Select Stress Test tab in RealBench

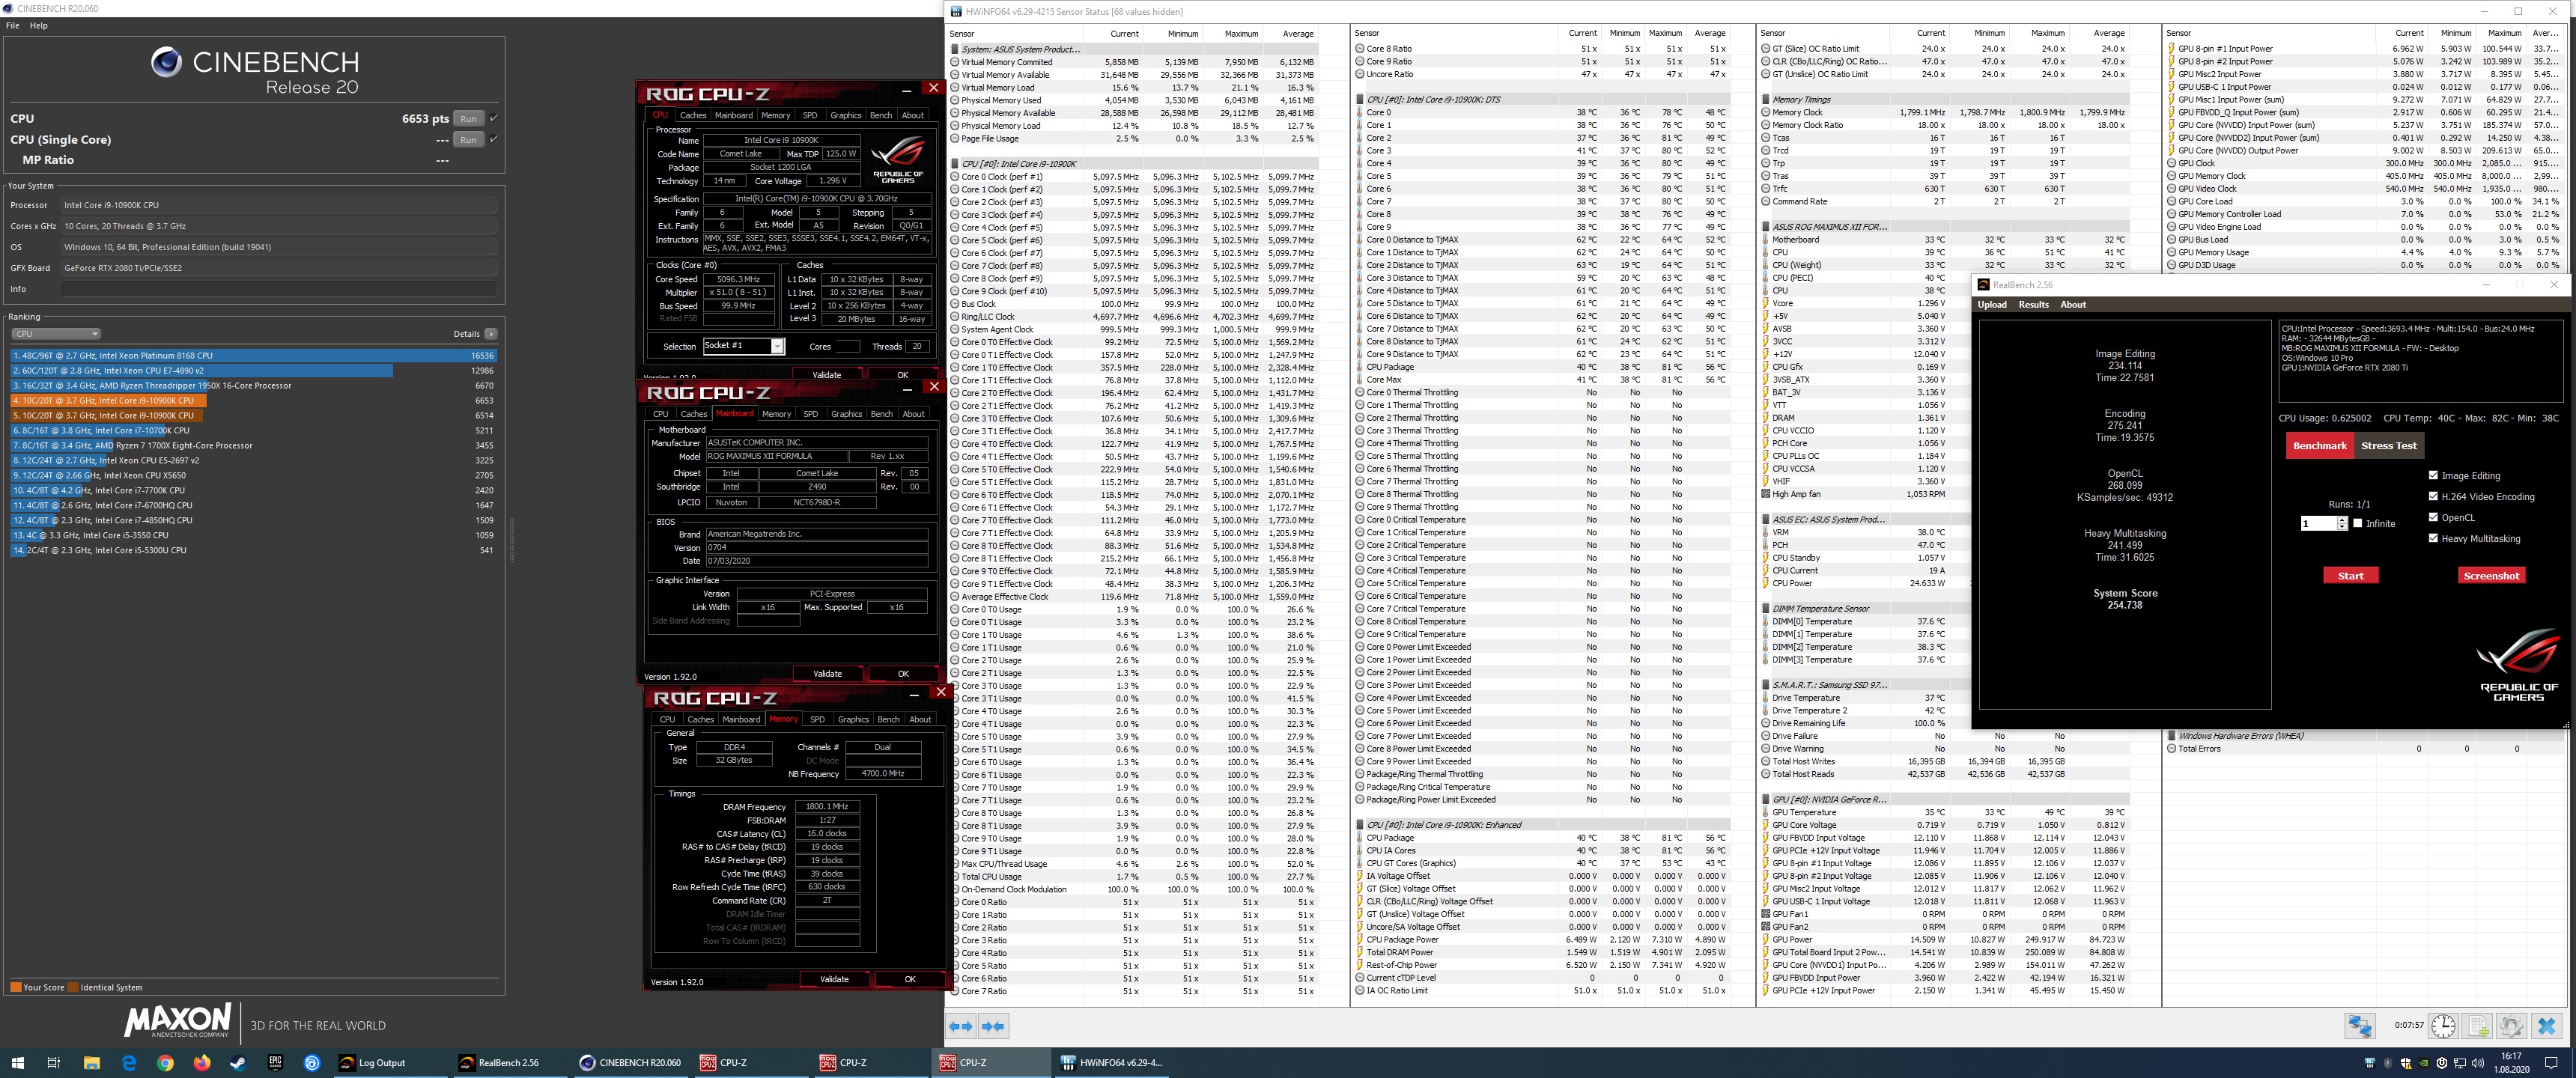[2389, 446]
